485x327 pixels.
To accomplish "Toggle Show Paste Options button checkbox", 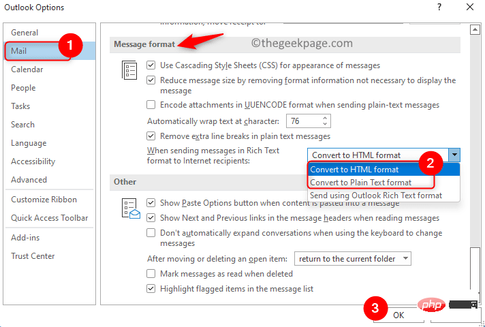I will pos(151,203).
